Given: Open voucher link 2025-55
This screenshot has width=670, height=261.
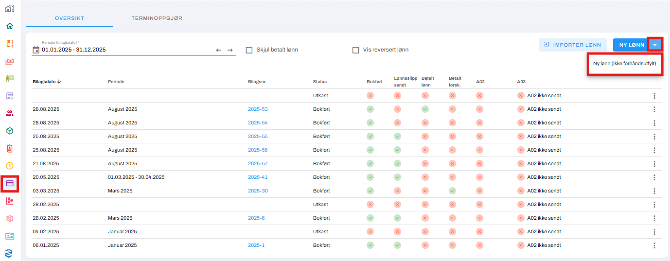Looking at the screenshot, I should pyautogui.click(x=258, y=137).
